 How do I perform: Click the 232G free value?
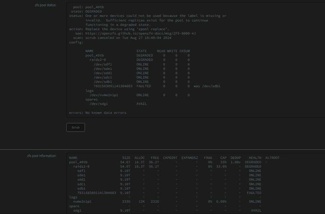pyautogui.click(x=155, y=201)
